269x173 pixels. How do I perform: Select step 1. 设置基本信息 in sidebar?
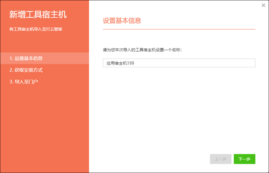point(28,58)
